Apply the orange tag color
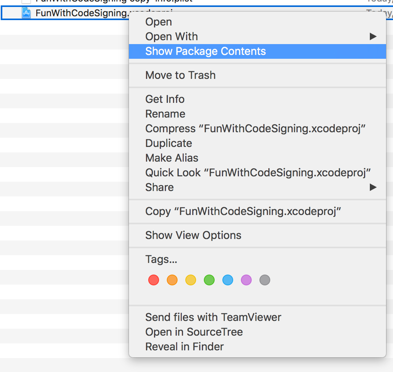Viewport: 393px width, 372px height. click(x=172, y=280)
